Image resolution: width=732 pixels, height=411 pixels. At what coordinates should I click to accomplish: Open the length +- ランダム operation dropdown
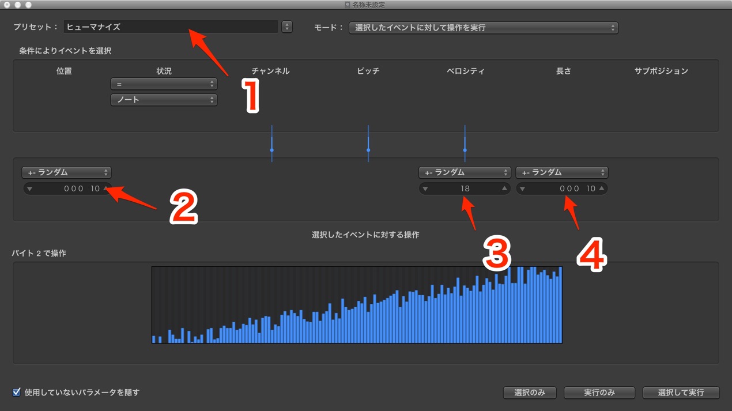(x=562, y=172)
